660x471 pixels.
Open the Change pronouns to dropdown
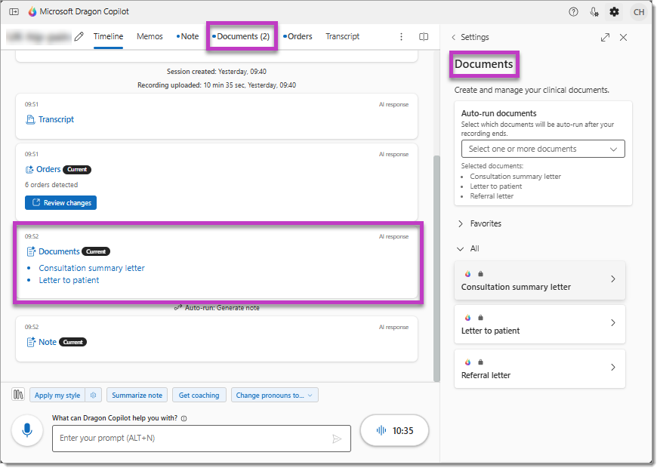pyautogui.click(x=275, y=395)
